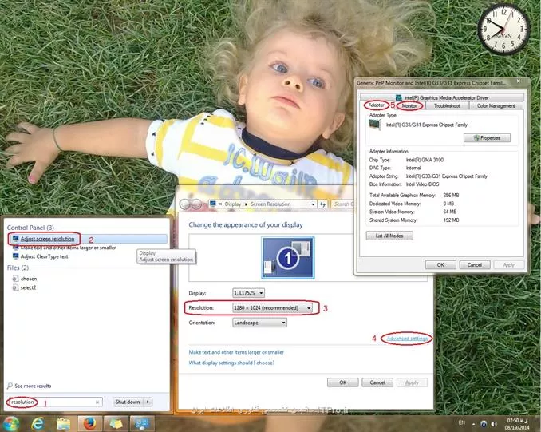
Task: Click Cancel in the adapter properties dialog
Action: (x=475, y=265)
